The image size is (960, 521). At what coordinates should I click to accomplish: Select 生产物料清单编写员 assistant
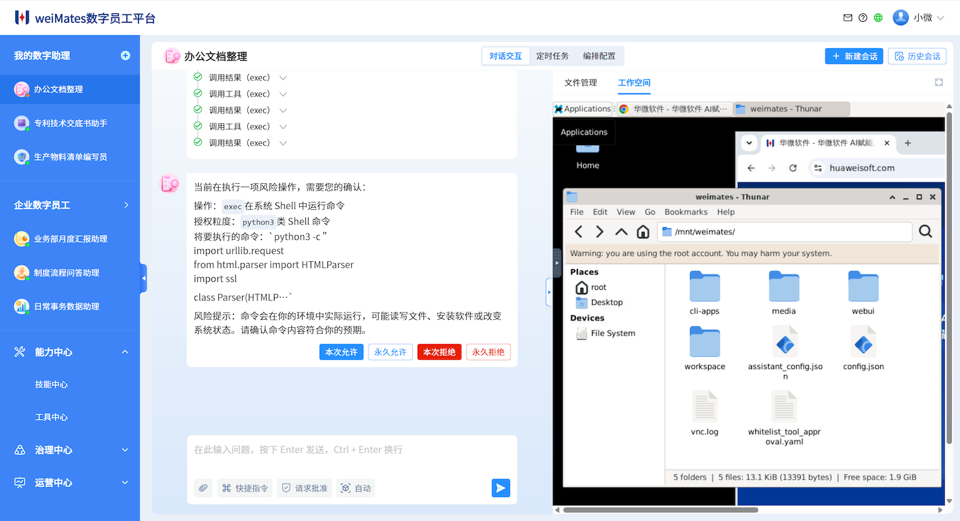pos(70,157)
